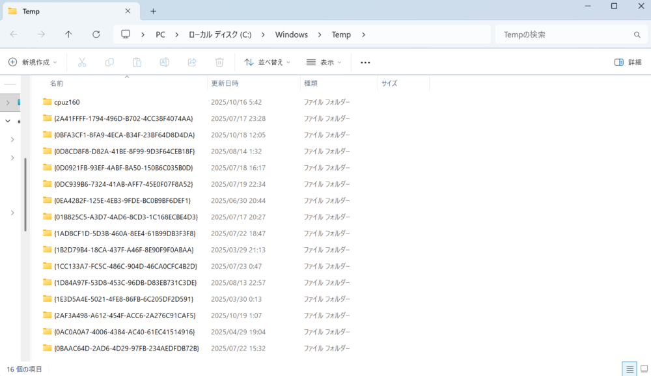Expand the 表示 view options dropdown
651x376 pixels.
point(324,62)
